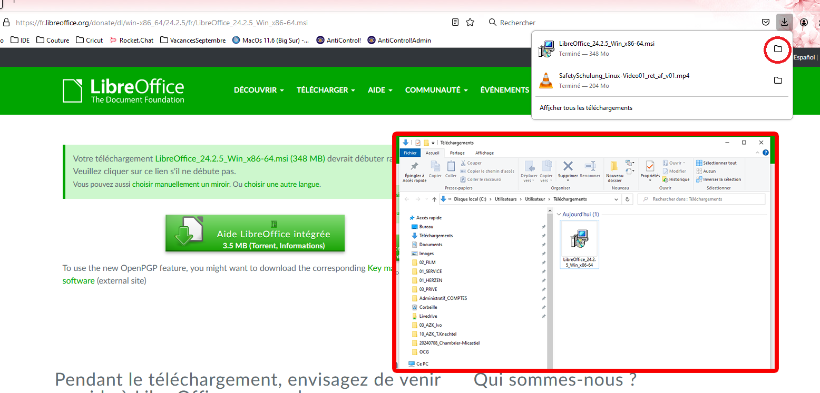Click Copier le chemin d'accès

click(x=487, y=171)
